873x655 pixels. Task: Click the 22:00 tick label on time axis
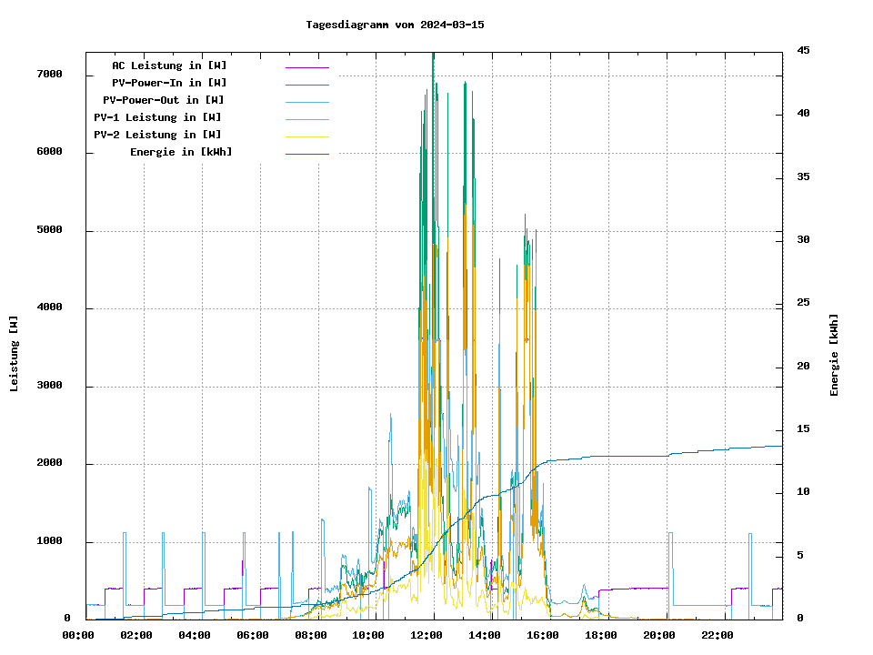[717, 635]
